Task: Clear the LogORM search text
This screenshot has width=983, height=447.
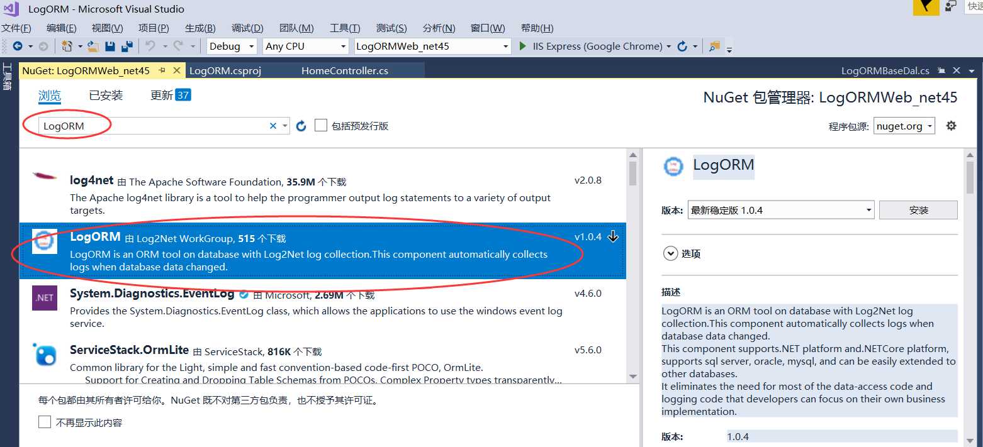Action: click(x=272, y=125)
